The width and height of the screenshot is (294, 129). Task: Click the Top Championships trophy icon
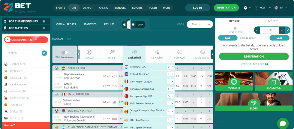5,21
